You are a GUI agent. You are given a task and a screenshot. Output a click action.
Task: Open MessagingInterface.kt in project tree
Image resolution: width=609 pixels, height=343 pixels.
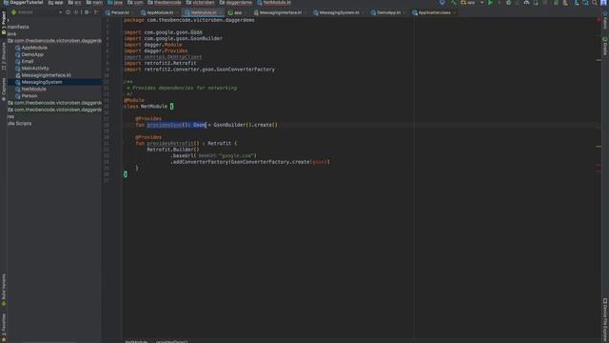point(46,75)
